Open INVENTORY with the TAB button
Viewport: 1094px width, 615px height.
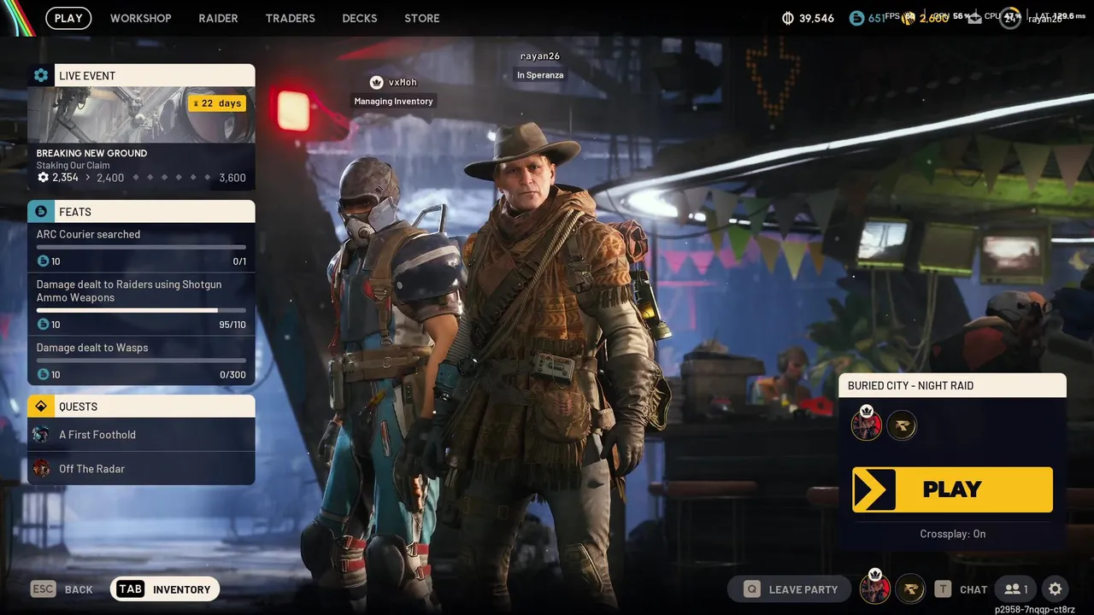point(165,589)
